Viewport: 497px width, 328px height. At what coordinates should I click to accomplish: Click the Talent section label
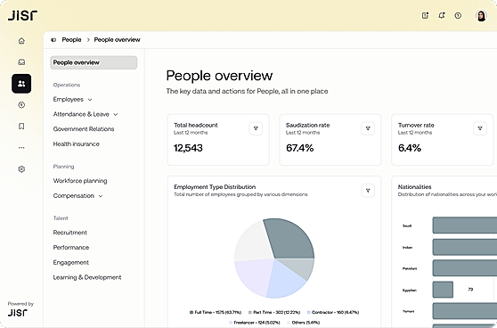pos(61,218)
